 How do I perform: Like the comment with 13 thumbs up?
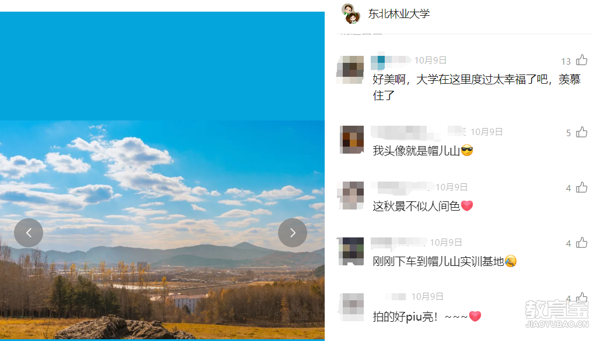pyautogui.click(x=582, y=60)
